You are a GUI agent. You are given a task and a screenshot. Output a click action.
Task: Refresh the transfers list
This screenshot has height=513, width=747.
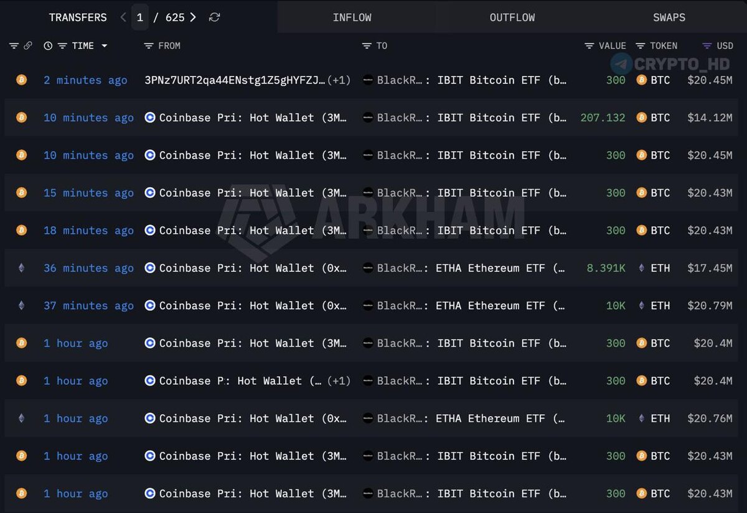(x=214, y=17)
